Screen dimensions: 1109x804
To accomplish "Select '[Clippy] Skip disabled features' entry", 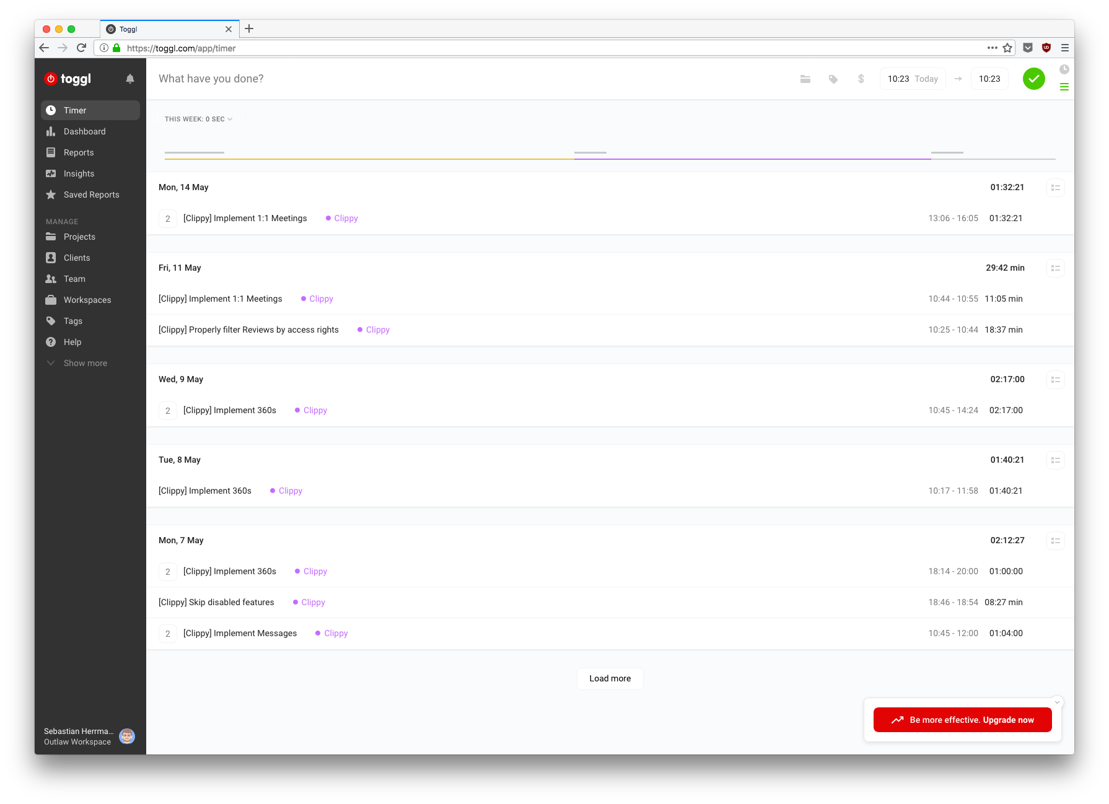I will (216, 602).
